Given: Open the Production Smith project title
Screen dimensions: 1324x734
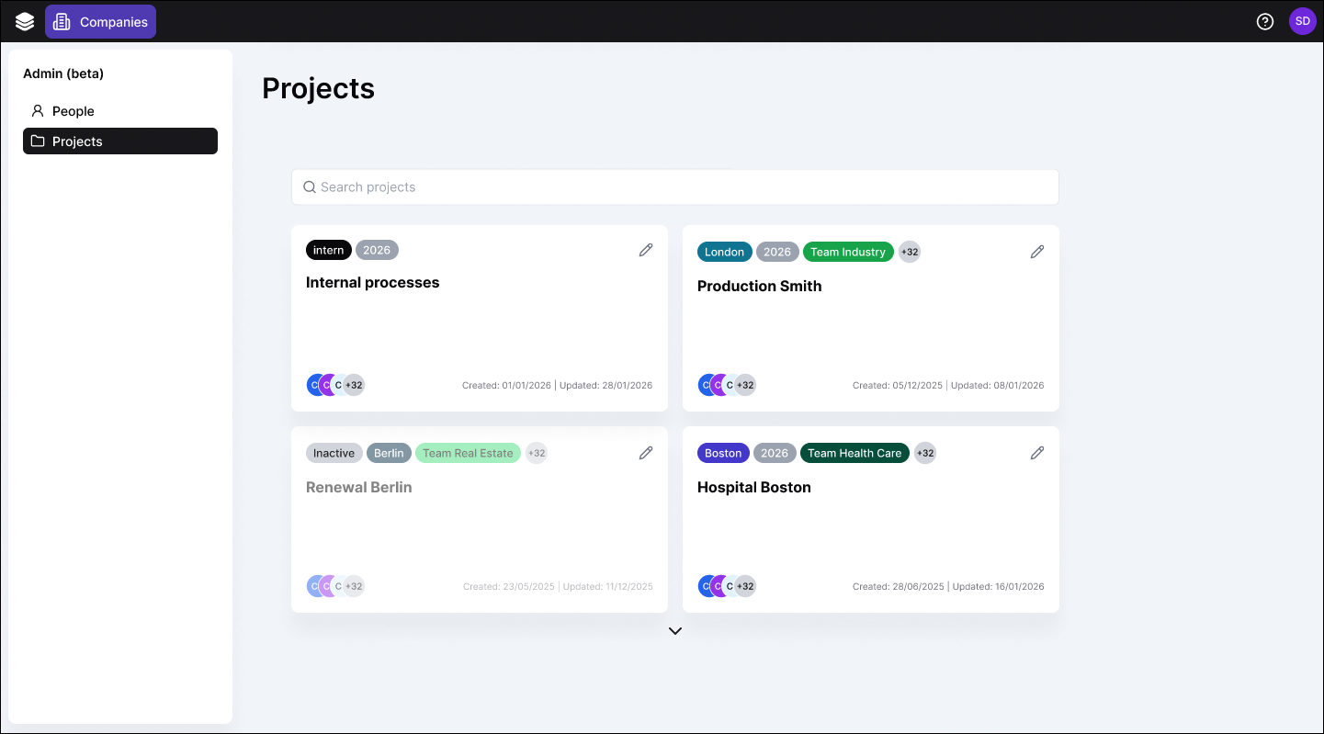Looking at the screenshot, I should point(759,287).
